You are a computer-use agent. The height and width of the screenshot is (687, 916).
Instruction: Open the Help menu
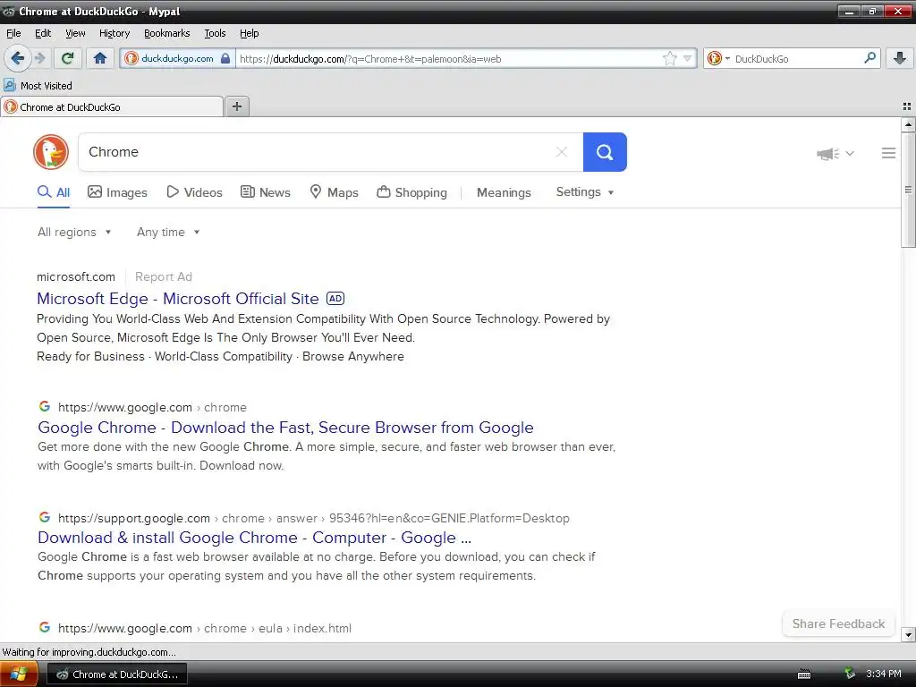pyautogui.click(x=249, y=33)
